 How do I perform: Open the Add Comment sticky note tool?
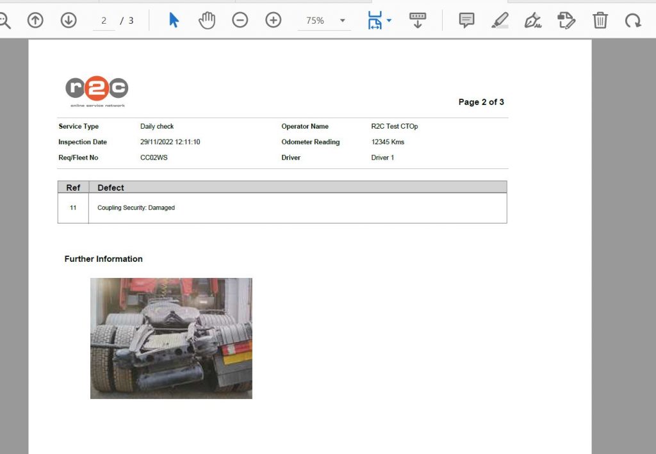pyautogui.click(x=466, y=20)
